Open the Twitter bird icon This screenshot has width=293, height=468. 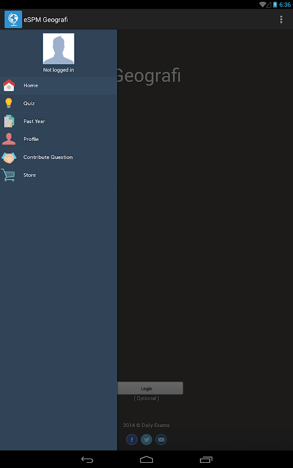(146, 440)
